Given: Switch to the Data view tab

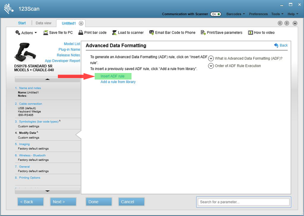Looking at the screenshot, I should click(x=44, y=23).
